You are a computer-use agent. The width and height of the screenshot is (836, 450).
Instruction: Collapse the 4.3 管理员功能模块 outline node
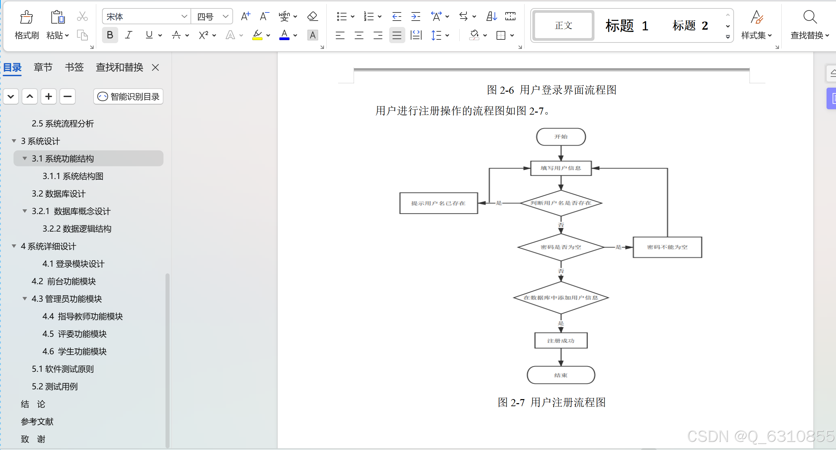coord(25,299)
